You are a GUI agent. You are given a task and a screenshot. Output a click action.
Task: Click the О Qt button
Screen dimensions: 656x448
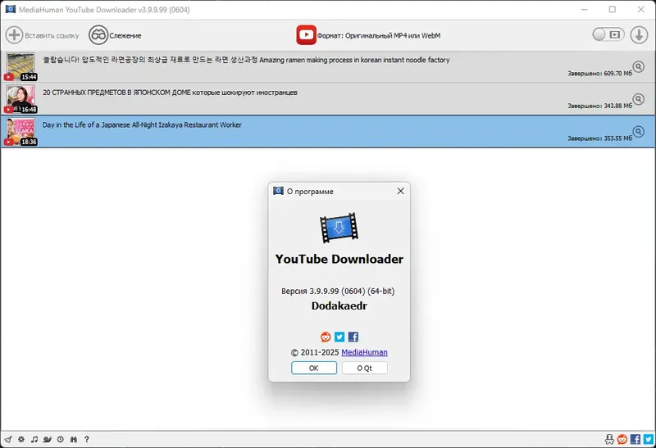pyautogui.click(x=364, y=368)
